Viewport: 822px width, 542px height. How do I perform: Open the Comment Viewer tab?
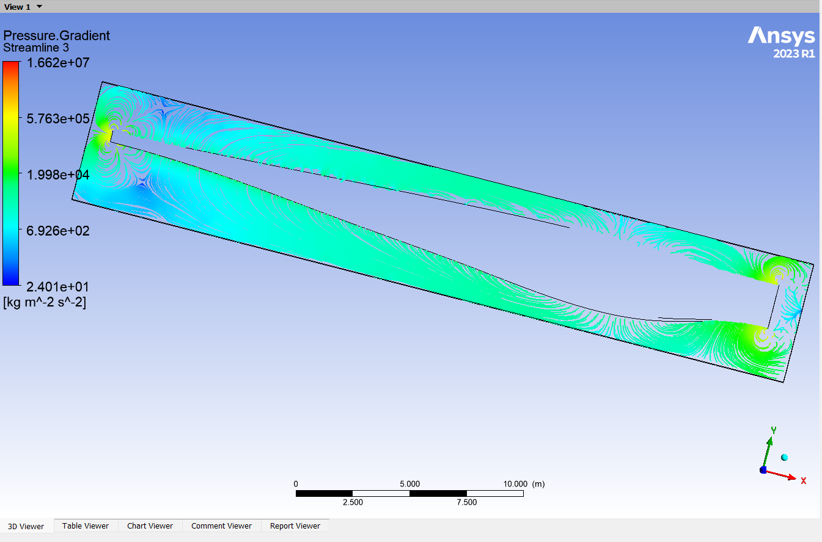point(221,526)
